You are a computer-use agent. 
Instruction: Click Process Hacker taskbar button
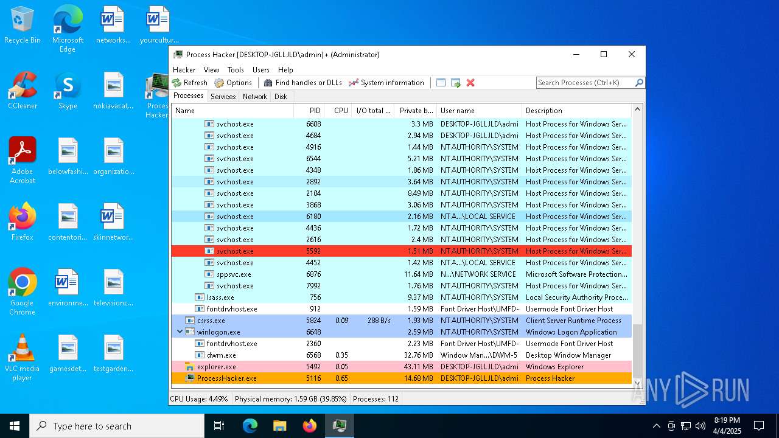click(x=339, y=426)
